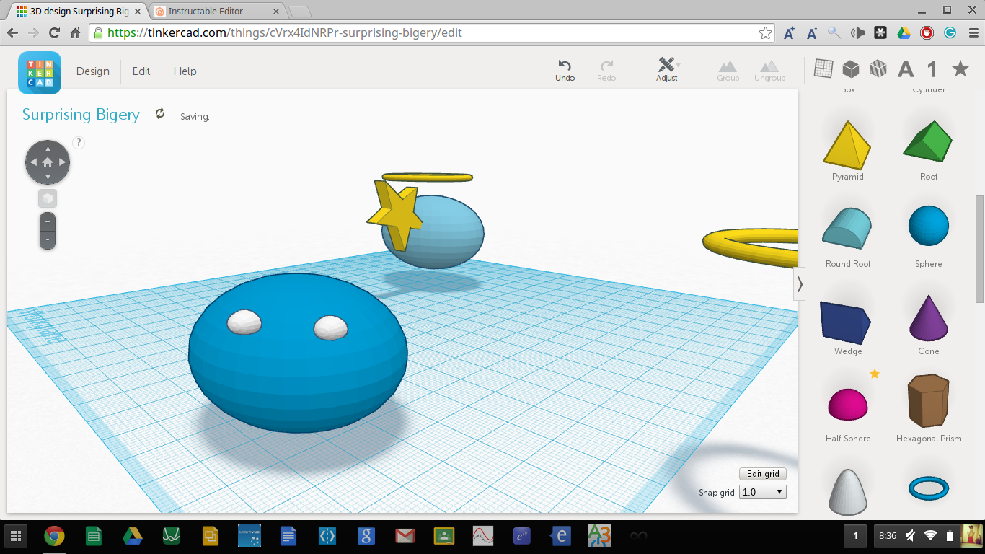
Task: Bookmark page with star icon
Action: click(765, 33)
